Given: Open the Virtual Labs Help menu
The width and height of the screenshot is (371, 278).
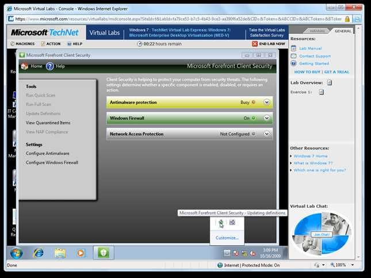Looking at the screenshot, I should (75, 44).
